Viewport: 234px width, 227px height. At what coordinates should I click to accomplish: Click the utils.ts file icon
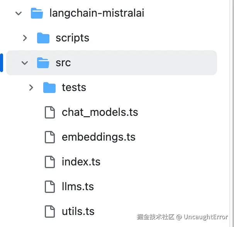point(49,212)
